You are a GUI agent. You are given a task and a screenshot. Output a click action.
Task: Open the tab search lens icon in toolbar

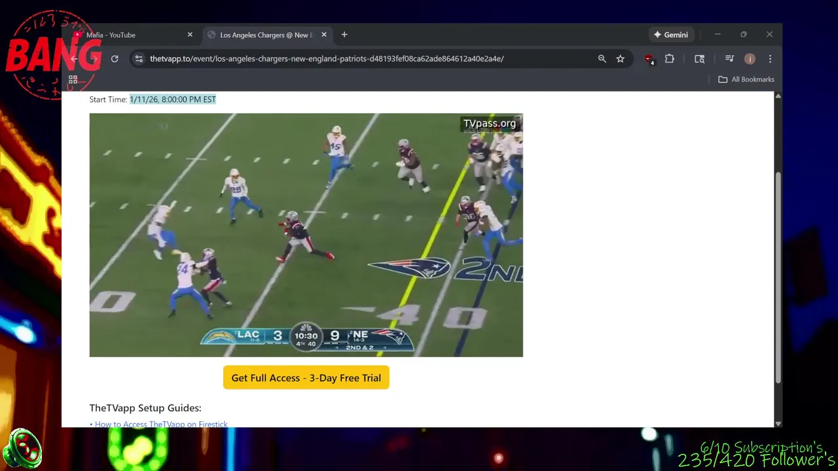(699, 59)
